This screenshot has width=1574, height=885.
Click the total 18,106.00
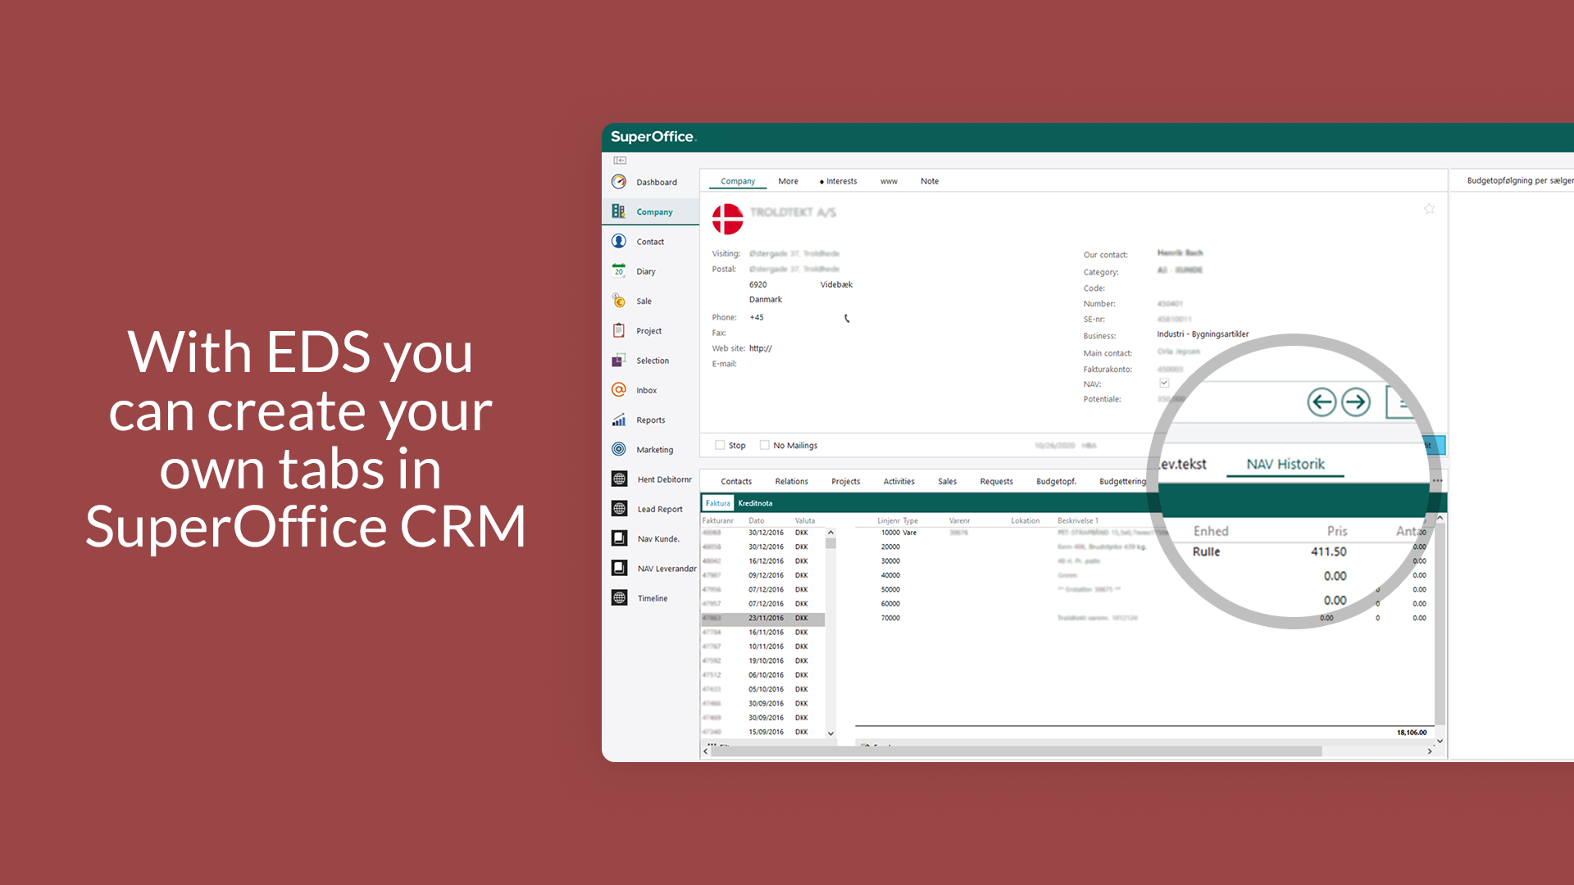coord(1411,733)
